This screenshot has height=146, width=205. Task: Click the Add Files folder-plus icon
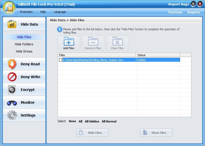69,41
